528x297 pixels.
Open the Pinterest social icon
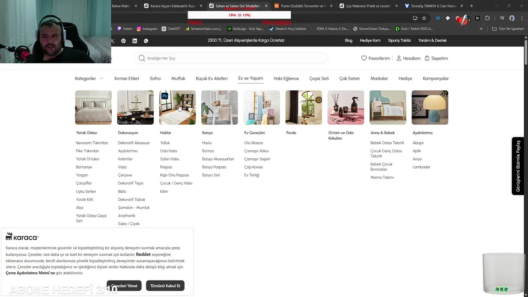[x=123, y=41]
